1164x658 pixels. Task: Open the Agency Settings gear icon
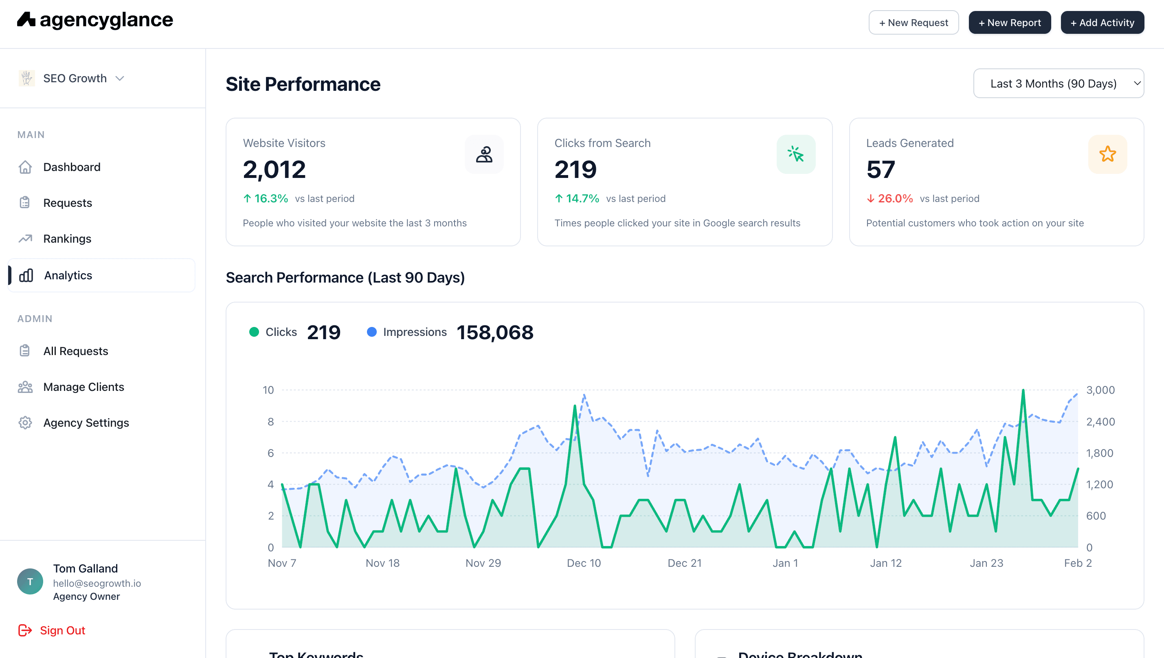pyautogui.click(x=25, y=423)
